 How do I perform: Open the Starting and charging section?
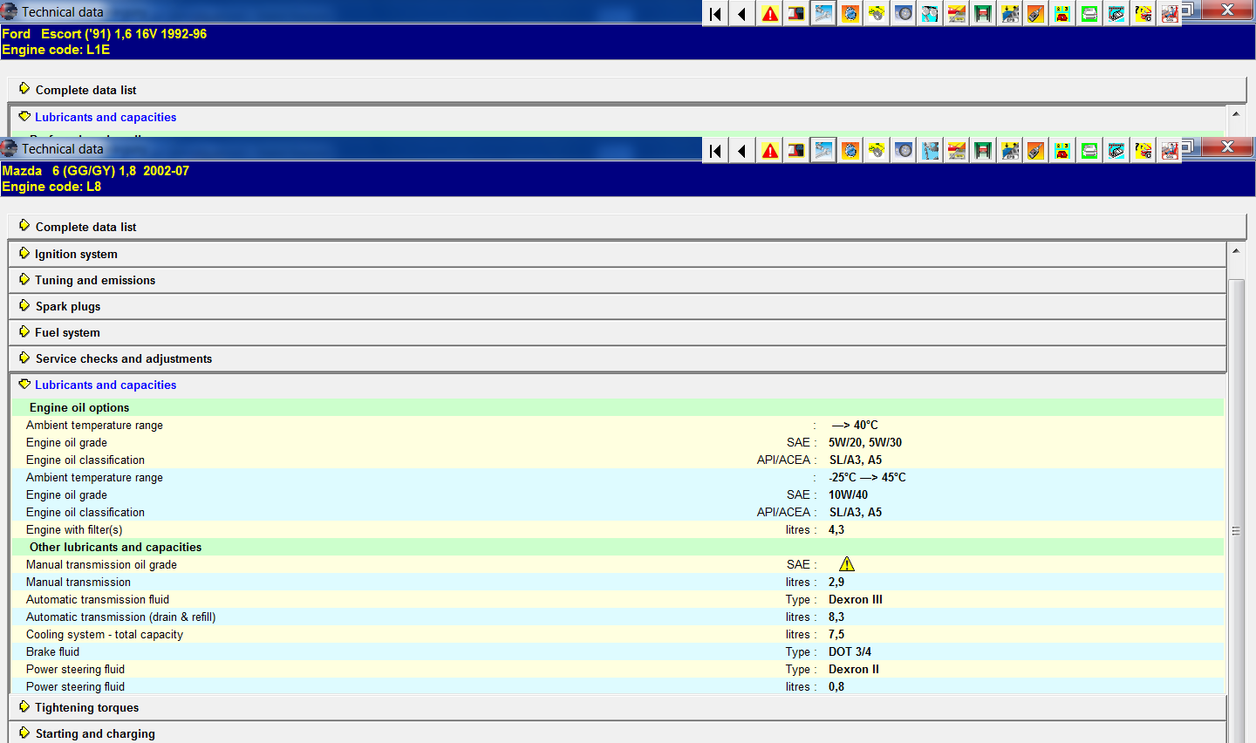pyautogui.click(x=95, y=733)
